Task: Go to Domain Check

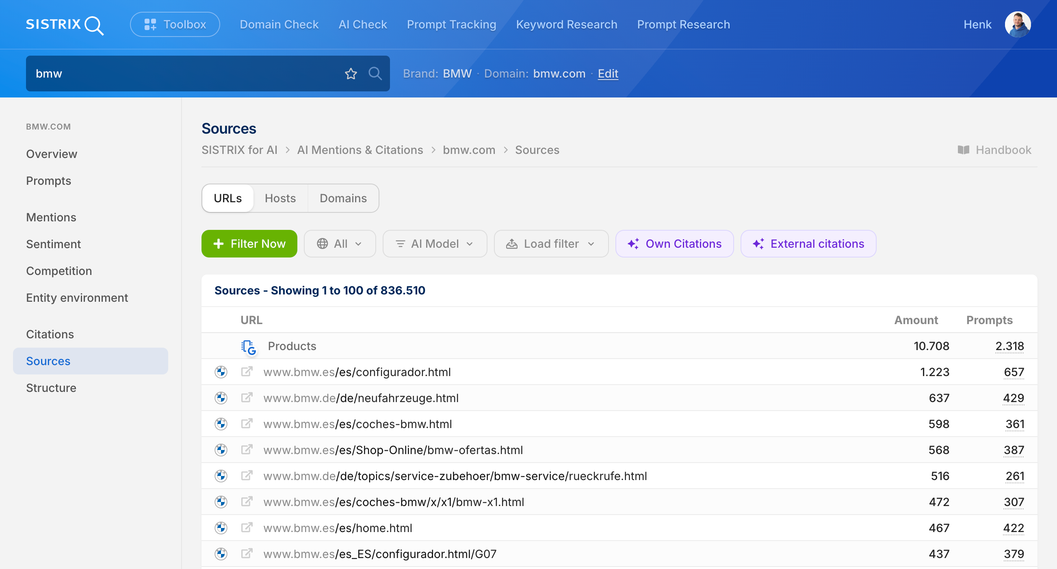Action: pyautogui.click(x=279, y=25)
